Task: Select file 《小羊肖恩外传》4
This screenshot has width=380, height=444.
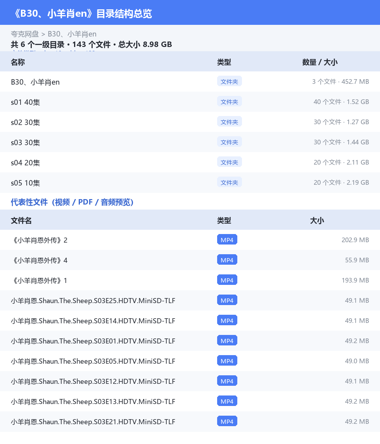Action: (190, 260)
